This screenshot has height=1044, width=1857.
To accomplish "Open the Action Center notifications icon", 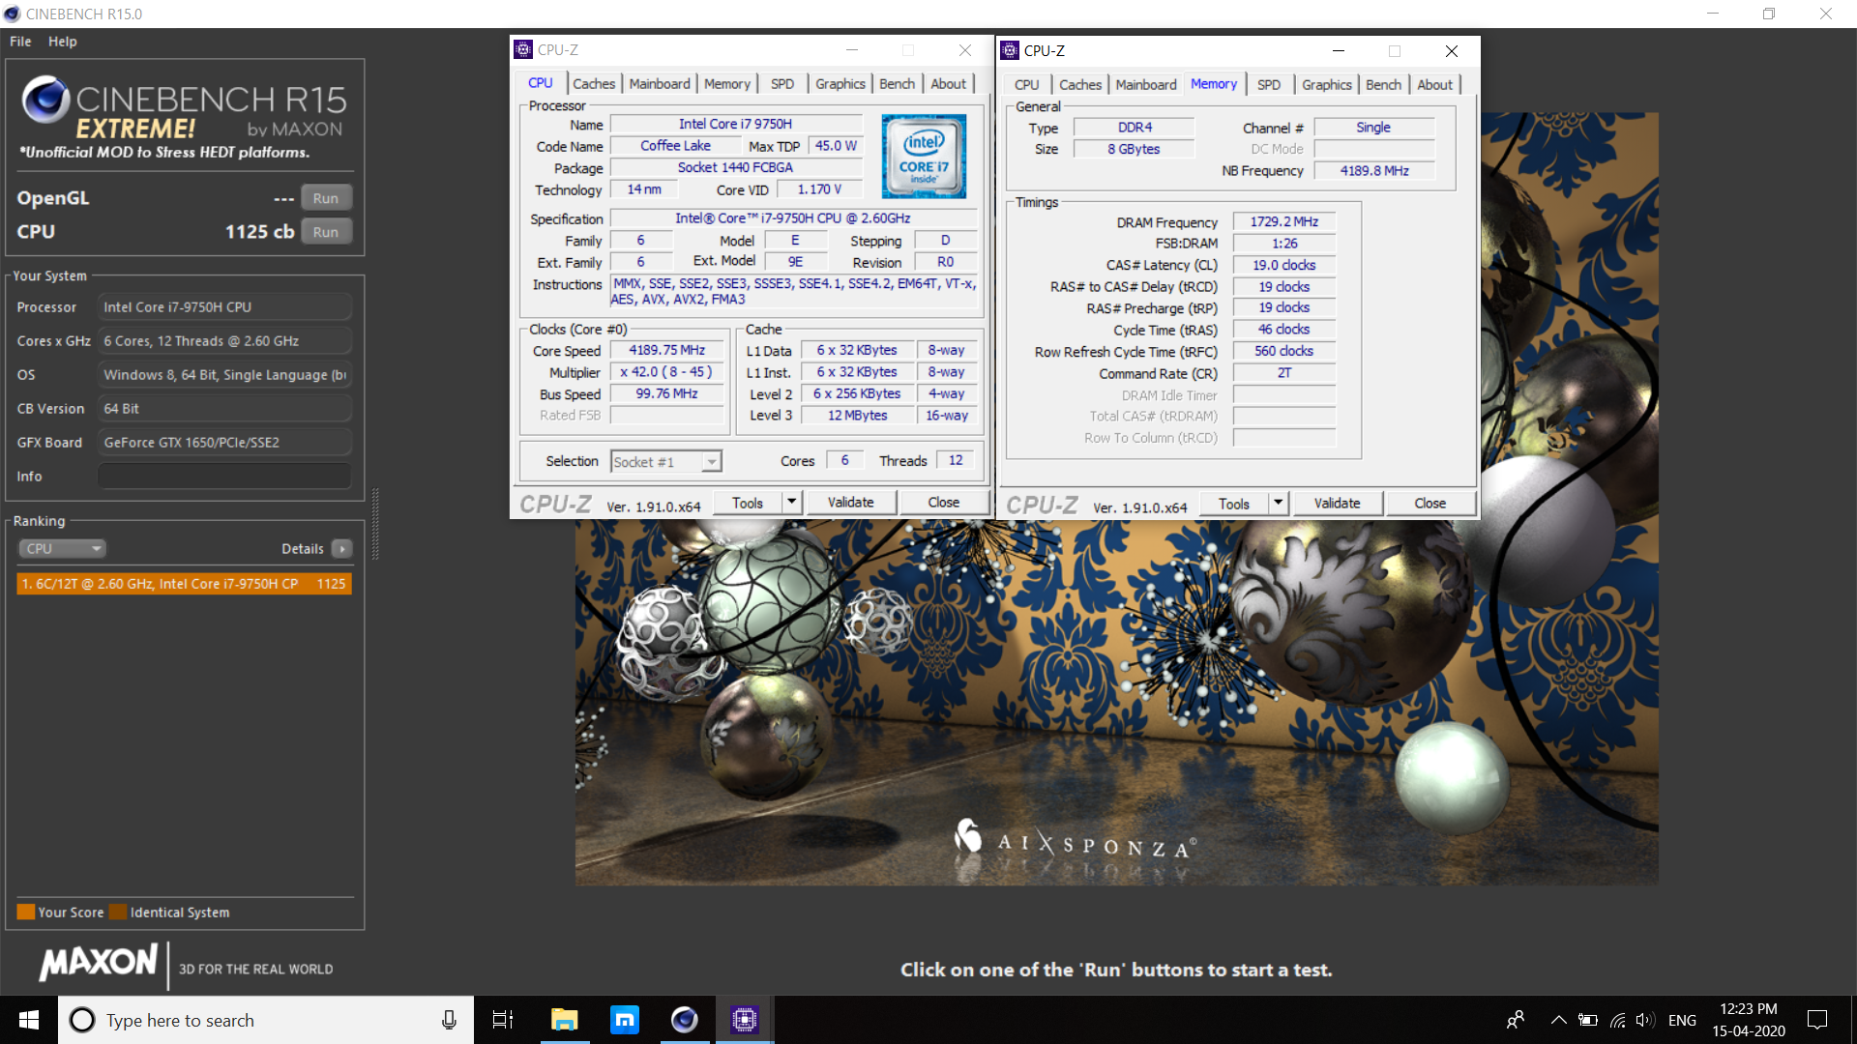I will (x=1817, y=1020).
